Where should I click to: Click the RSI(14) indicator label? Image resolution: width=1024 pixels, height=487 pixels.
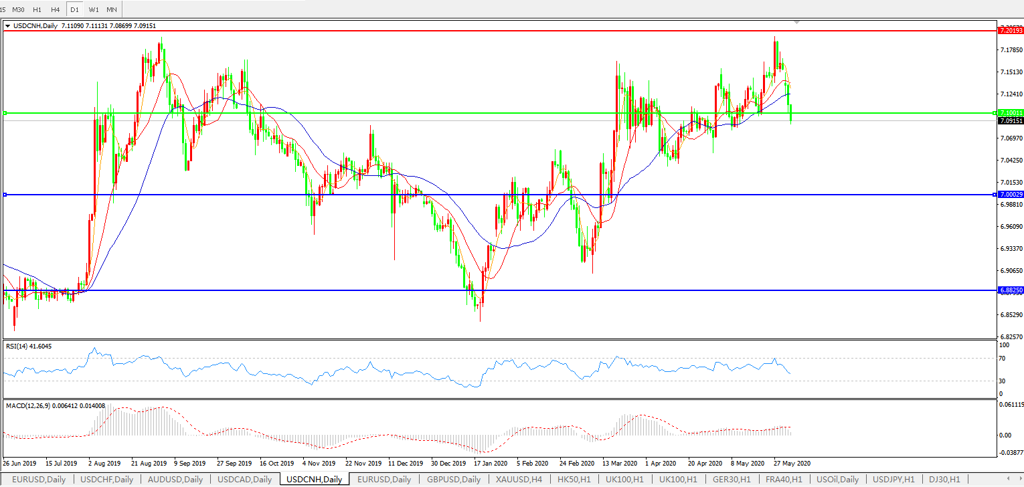pos(28,347)
